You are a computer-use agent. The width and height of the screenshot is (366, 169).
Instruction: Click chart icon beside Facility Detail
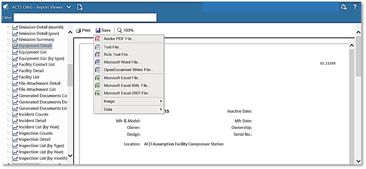15,71
